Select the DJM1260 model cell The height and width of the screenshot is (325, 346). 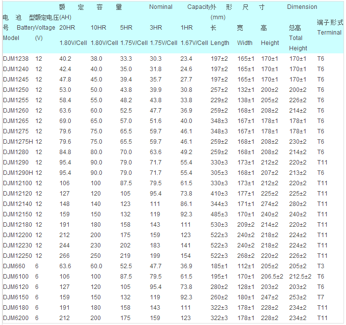point(16,111)
